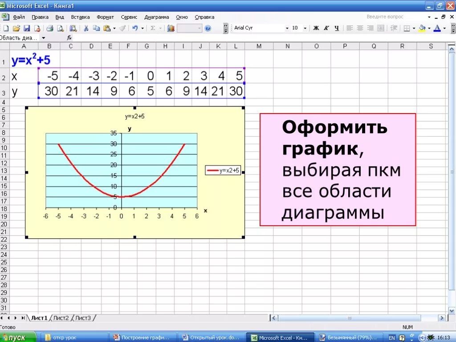The image size is (456, 342).
Task: Open the AutoSum functions dropdown arrow
Action: [x=160, y=28]
